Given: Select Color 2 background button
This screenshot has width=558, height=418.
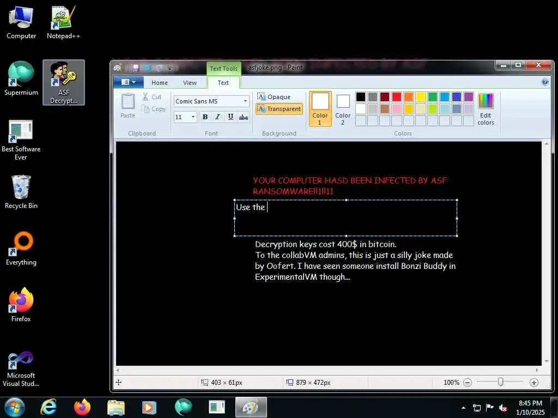Looking at the screenshot, I should tap(343, 109).
